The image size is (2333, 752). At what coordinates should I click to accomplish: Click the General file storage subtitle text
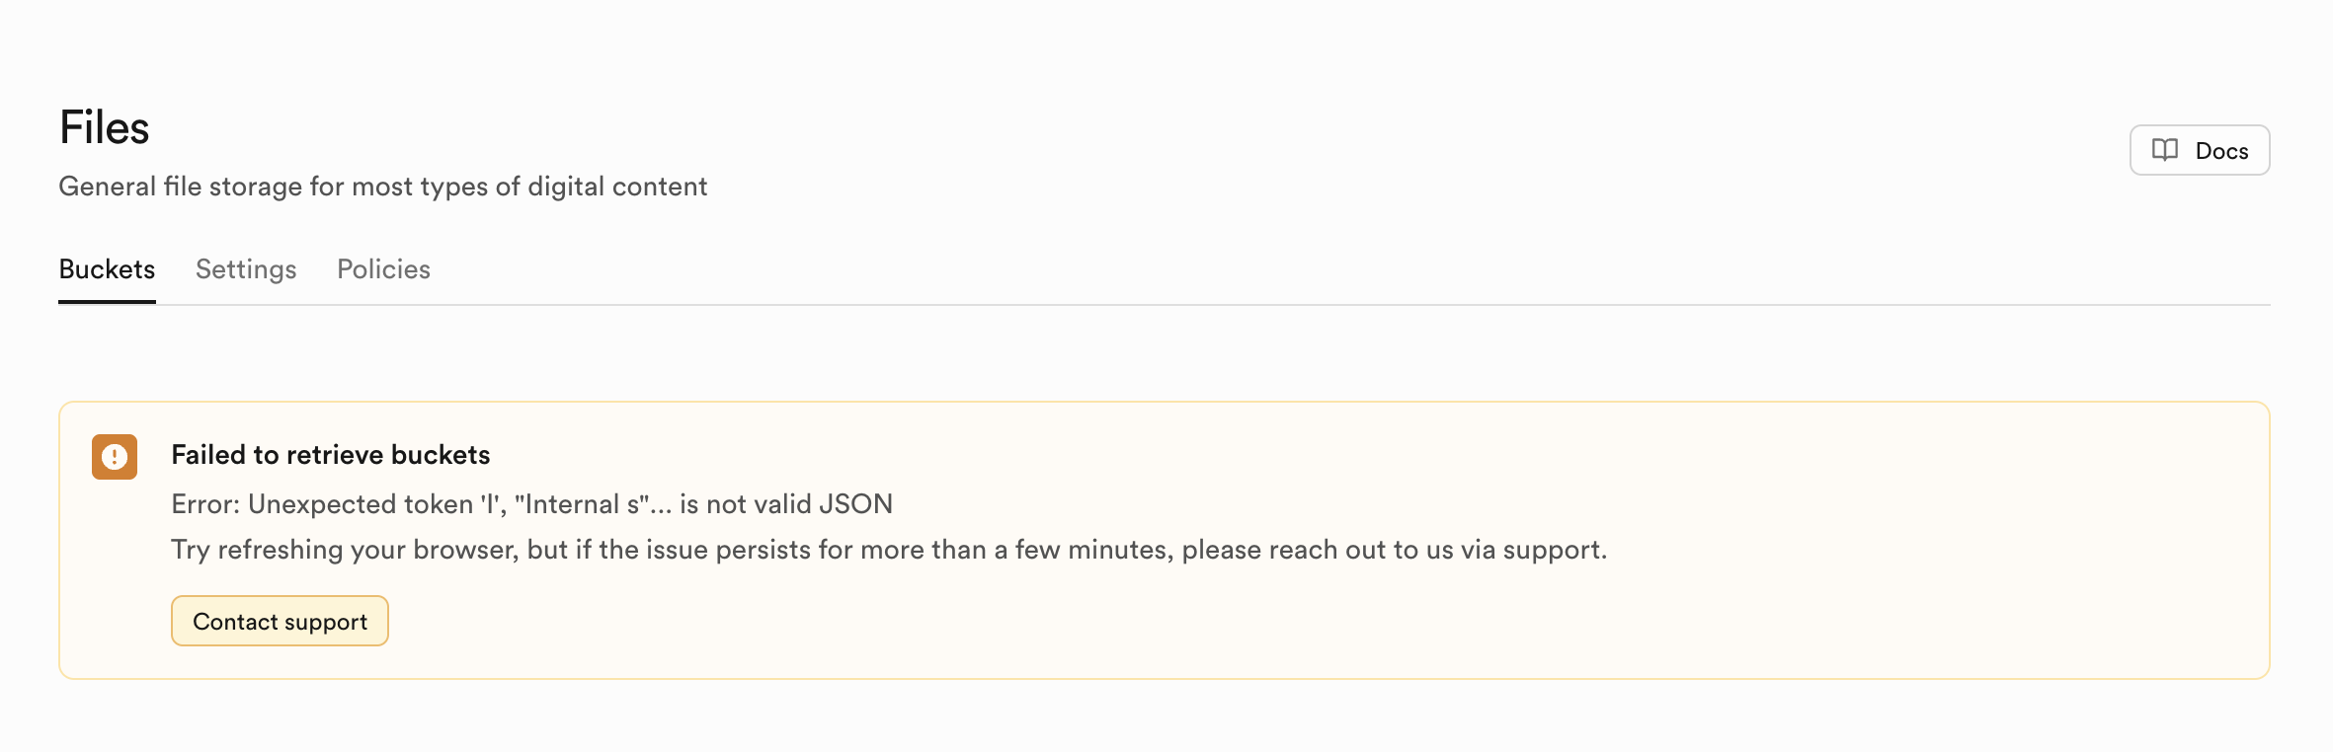click(x=382, y=187)
